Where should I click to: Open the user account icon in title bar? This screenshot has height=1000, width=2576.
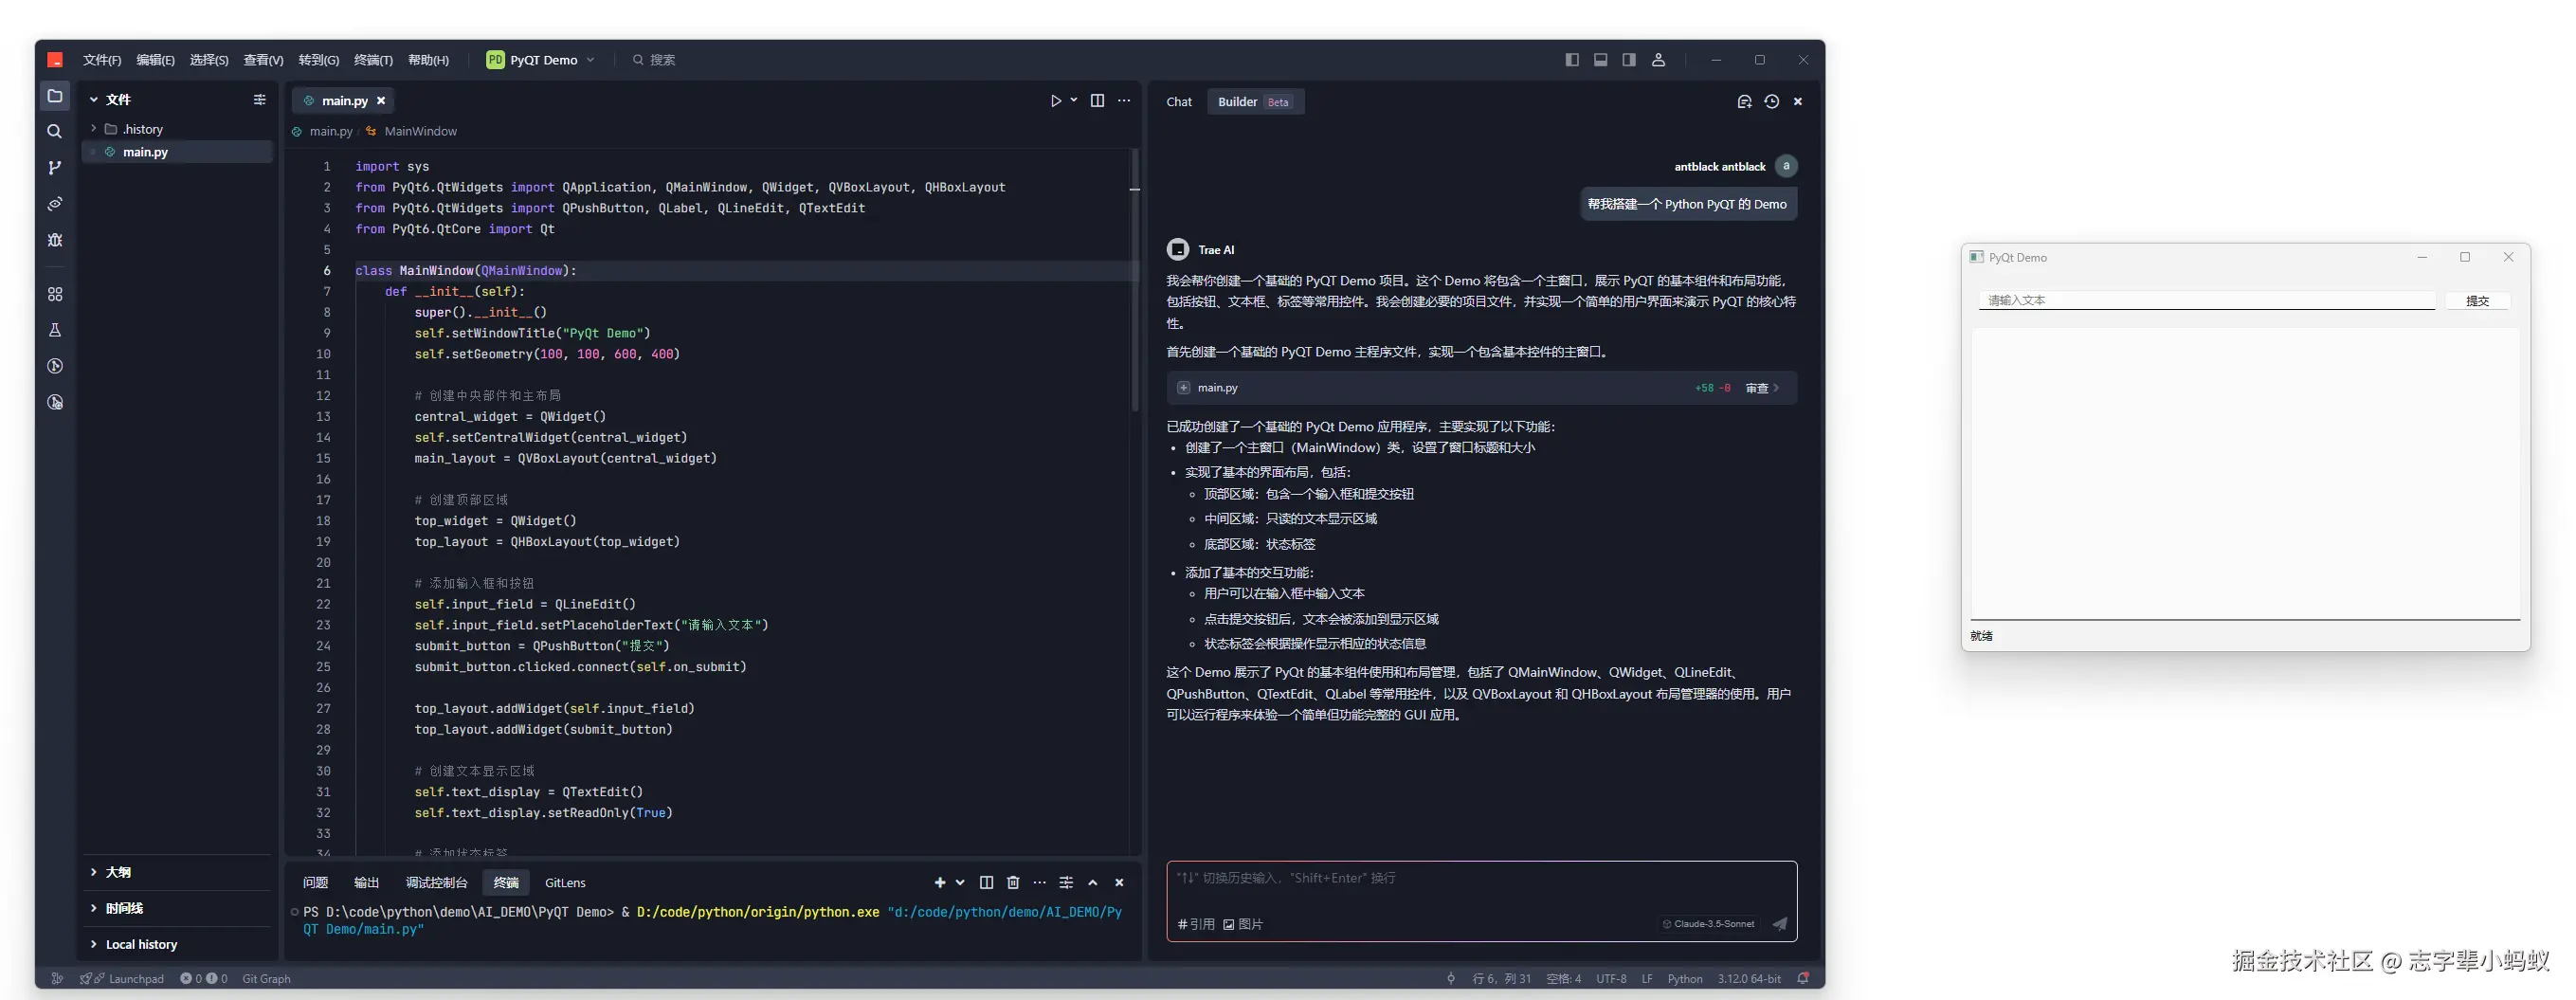[1658, 60]
